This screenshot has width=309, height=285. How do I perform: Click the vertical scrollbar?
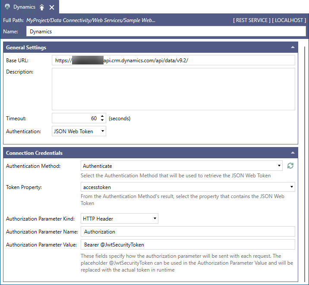(x=305, y=164)
